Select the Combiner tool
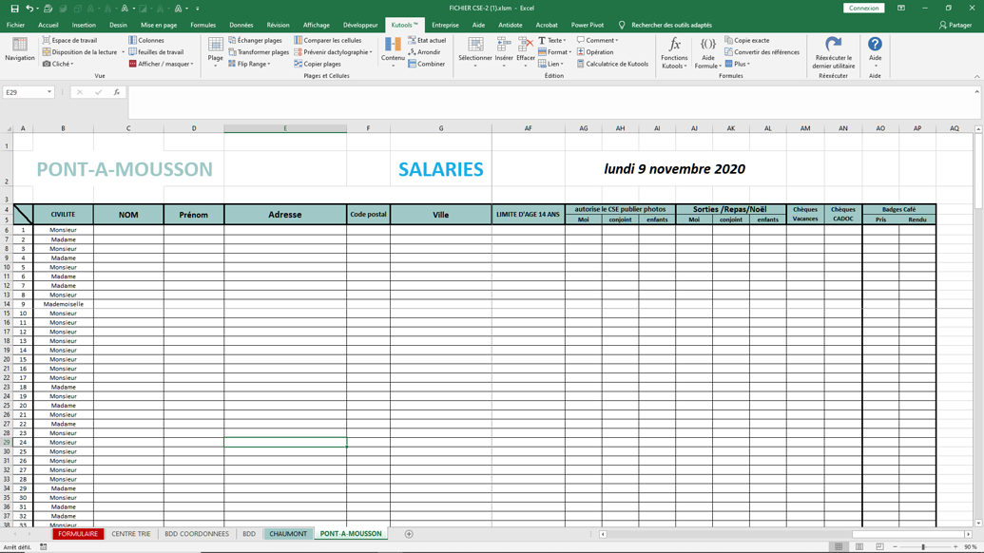Screen dimensions: 984x553 point(428,66)
